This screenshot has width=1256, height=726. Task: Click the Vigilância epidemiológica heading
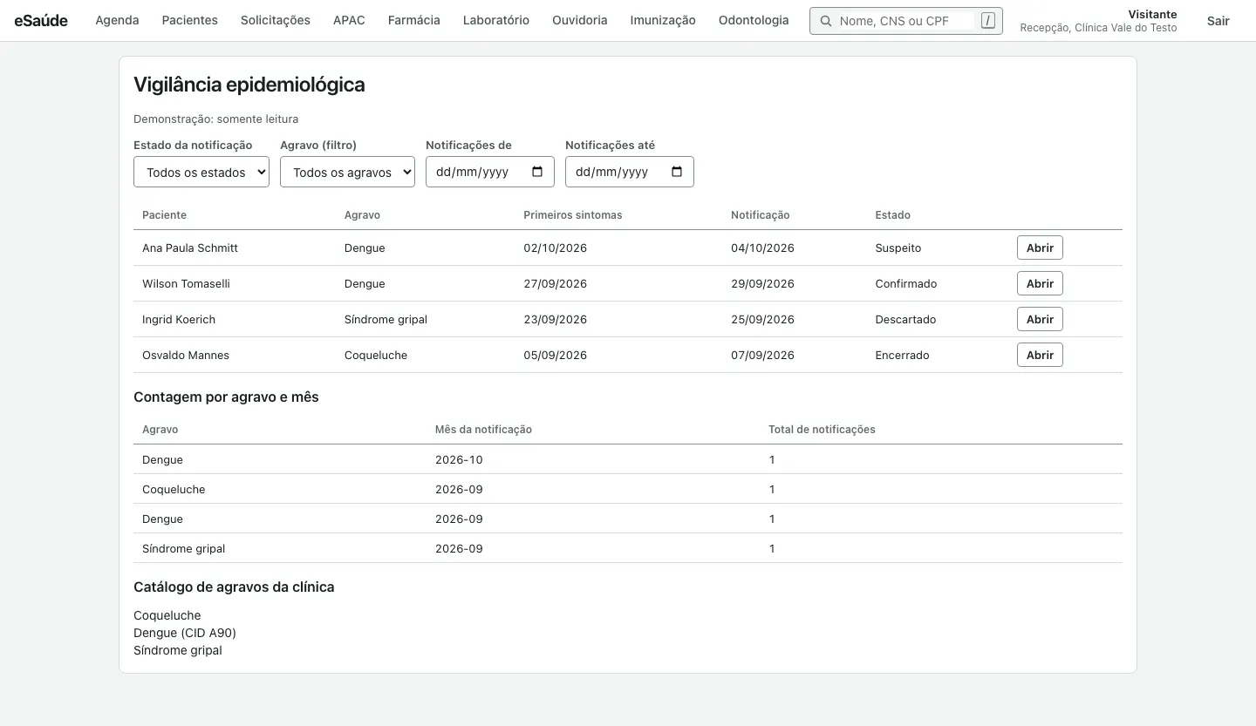pyautogui.click(x=249, y=85)
